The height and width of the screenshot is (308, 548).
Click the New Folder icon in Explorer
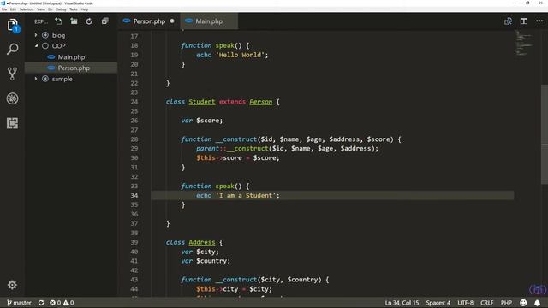[74, 21]
